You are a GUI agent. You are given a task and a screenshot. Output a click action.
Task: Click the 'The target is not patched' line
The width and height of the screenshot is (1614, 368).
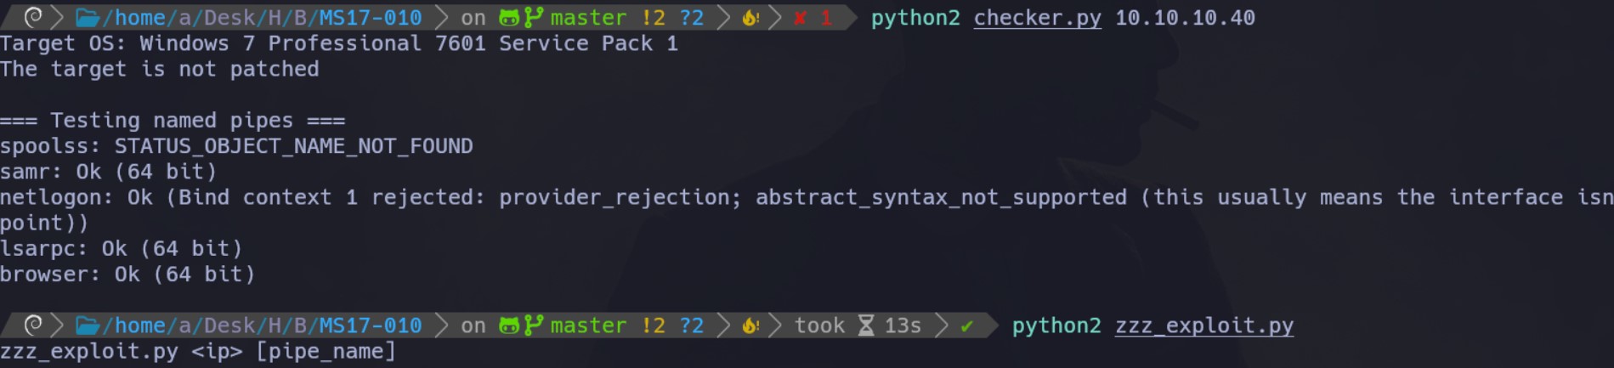[160, 70]
